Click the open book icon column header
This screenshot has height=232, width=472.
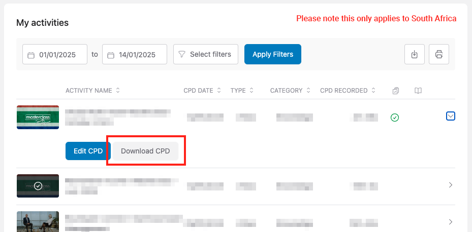tap(418, 91)
